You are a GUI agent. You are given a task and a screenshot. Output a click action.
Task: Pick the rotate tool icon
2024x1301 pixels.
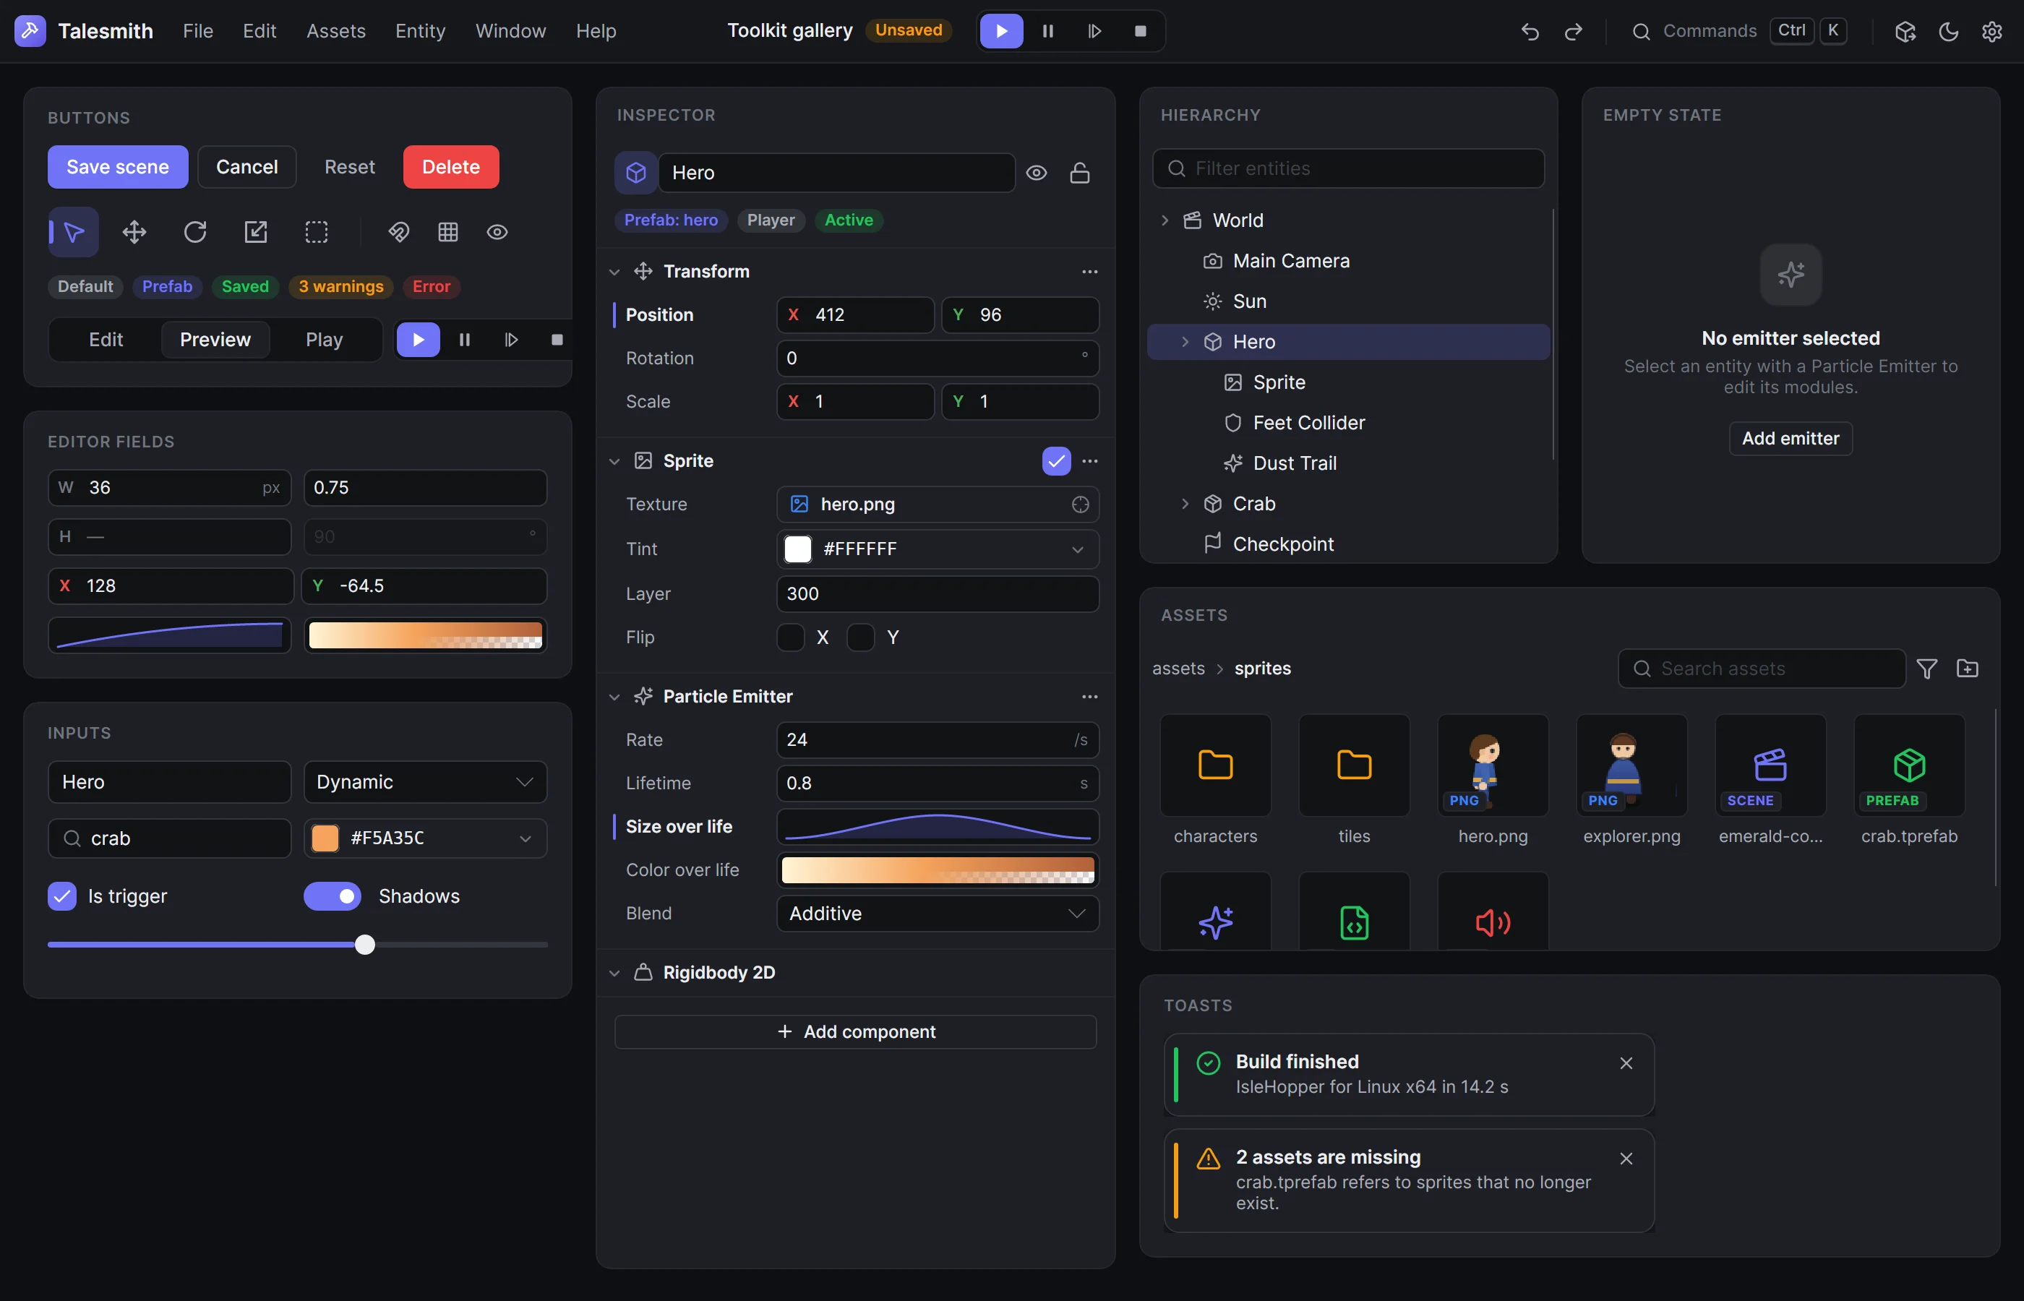click(x=195, y=232)
